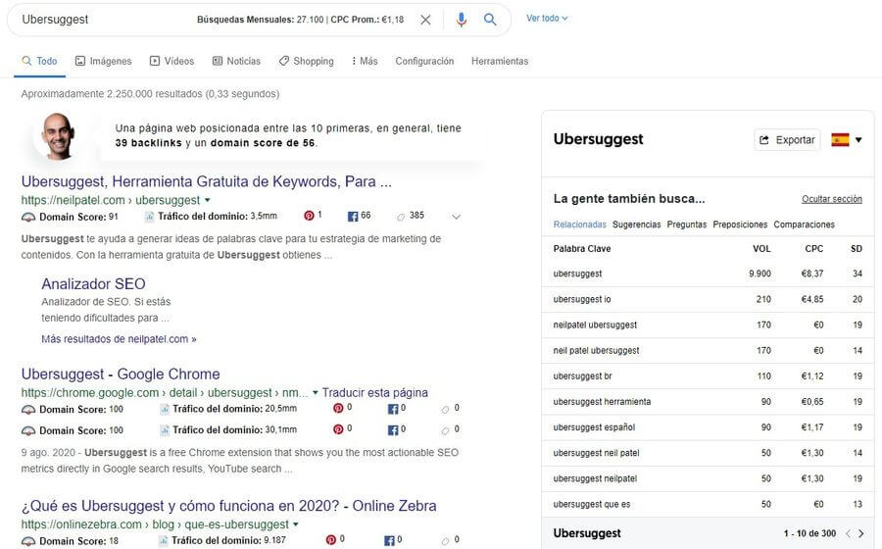Open the Más menu
Viewport: 882px width, 549px height.
click(x=365, y=61)
